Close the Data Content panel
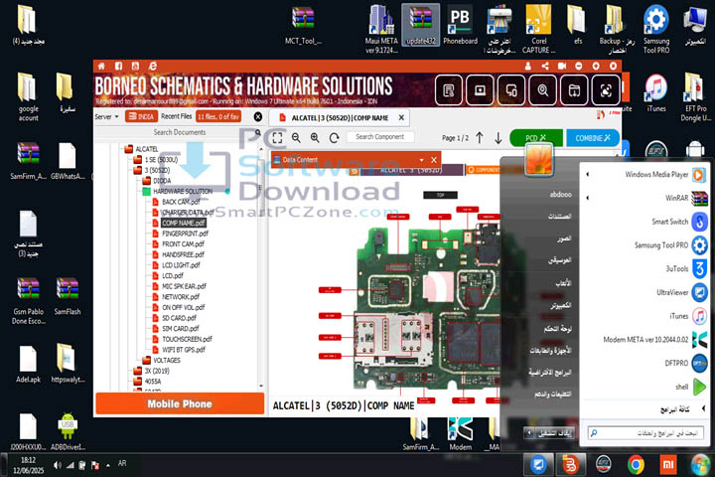The width and height of the screenshot is (715, 477). [x=434, y=160]
